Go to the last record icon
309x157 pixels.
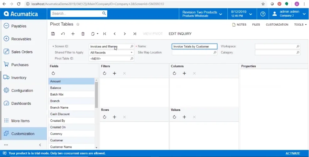[135, 34]
